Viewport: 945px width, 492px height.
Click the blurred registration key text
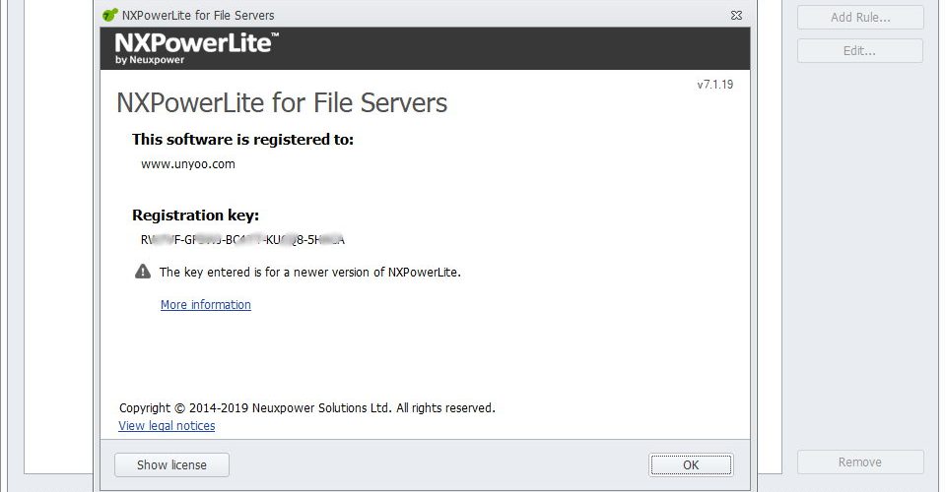coord(242,240)
